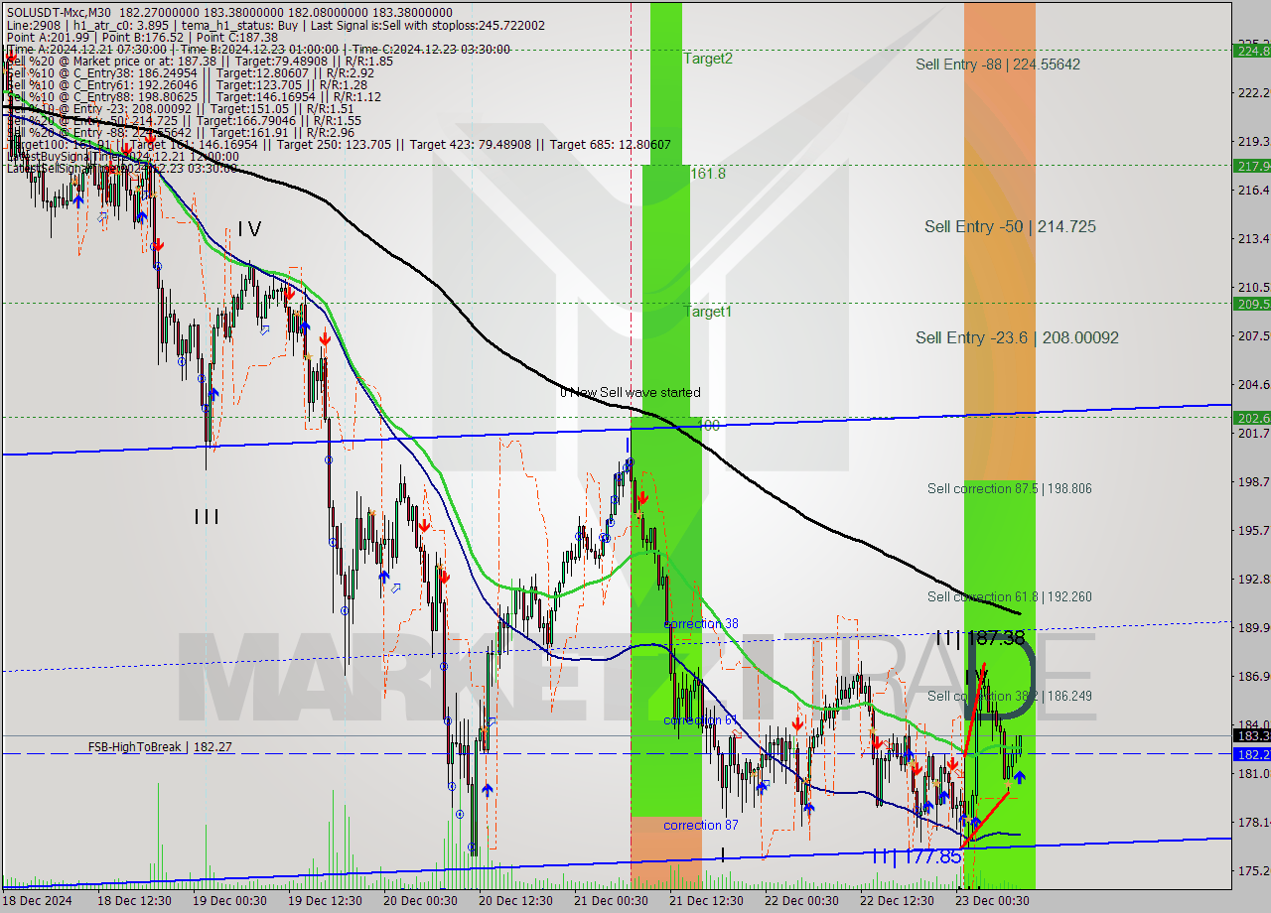The image size is (1271, 913).
Task: Click the 192.8 price axis value
Action: point(1253,579)
